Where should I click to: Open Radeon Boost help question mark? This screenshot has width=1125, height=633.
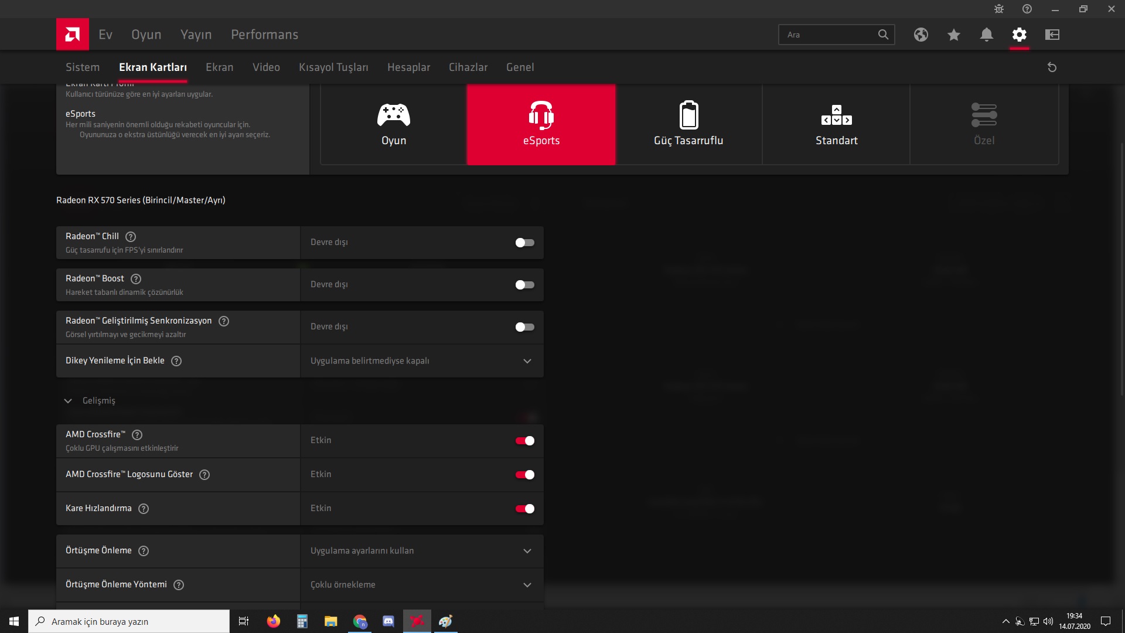136,279
